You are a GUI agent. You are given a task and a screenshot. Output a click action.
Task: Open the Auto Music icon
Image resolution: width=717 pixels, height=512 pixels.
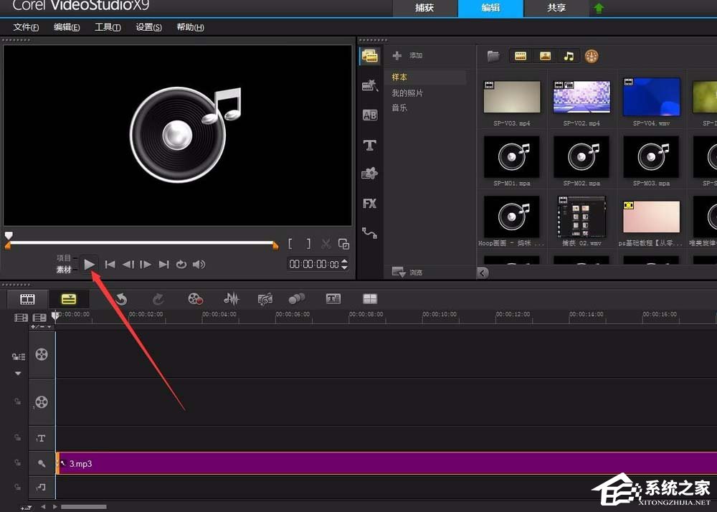coord(265,299)
